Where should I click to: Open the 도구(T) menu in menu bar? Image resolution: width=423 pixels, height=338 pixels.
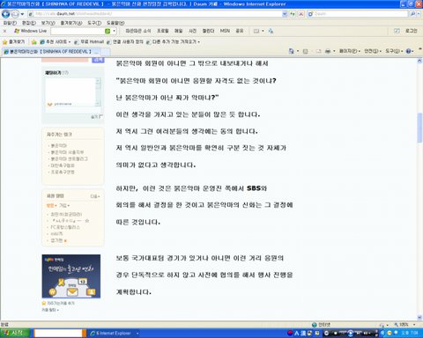94,23
